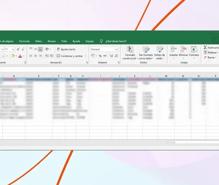Image resolution: width=219 pixels, height=185 pixels.
Task: Open the Borrar clear dropdown
Action: [210, 58]
